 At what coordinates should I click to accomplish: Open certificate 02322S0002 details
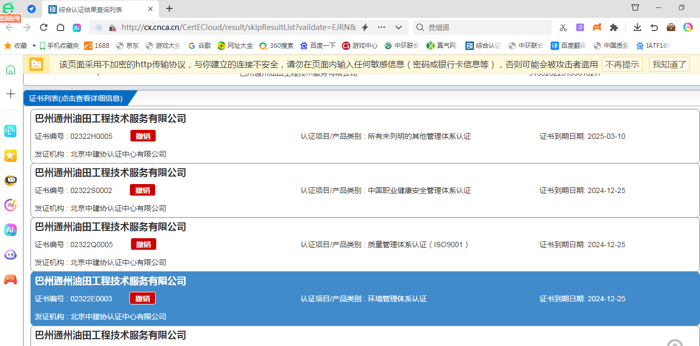pyautogui.click(x=365, y=190)
